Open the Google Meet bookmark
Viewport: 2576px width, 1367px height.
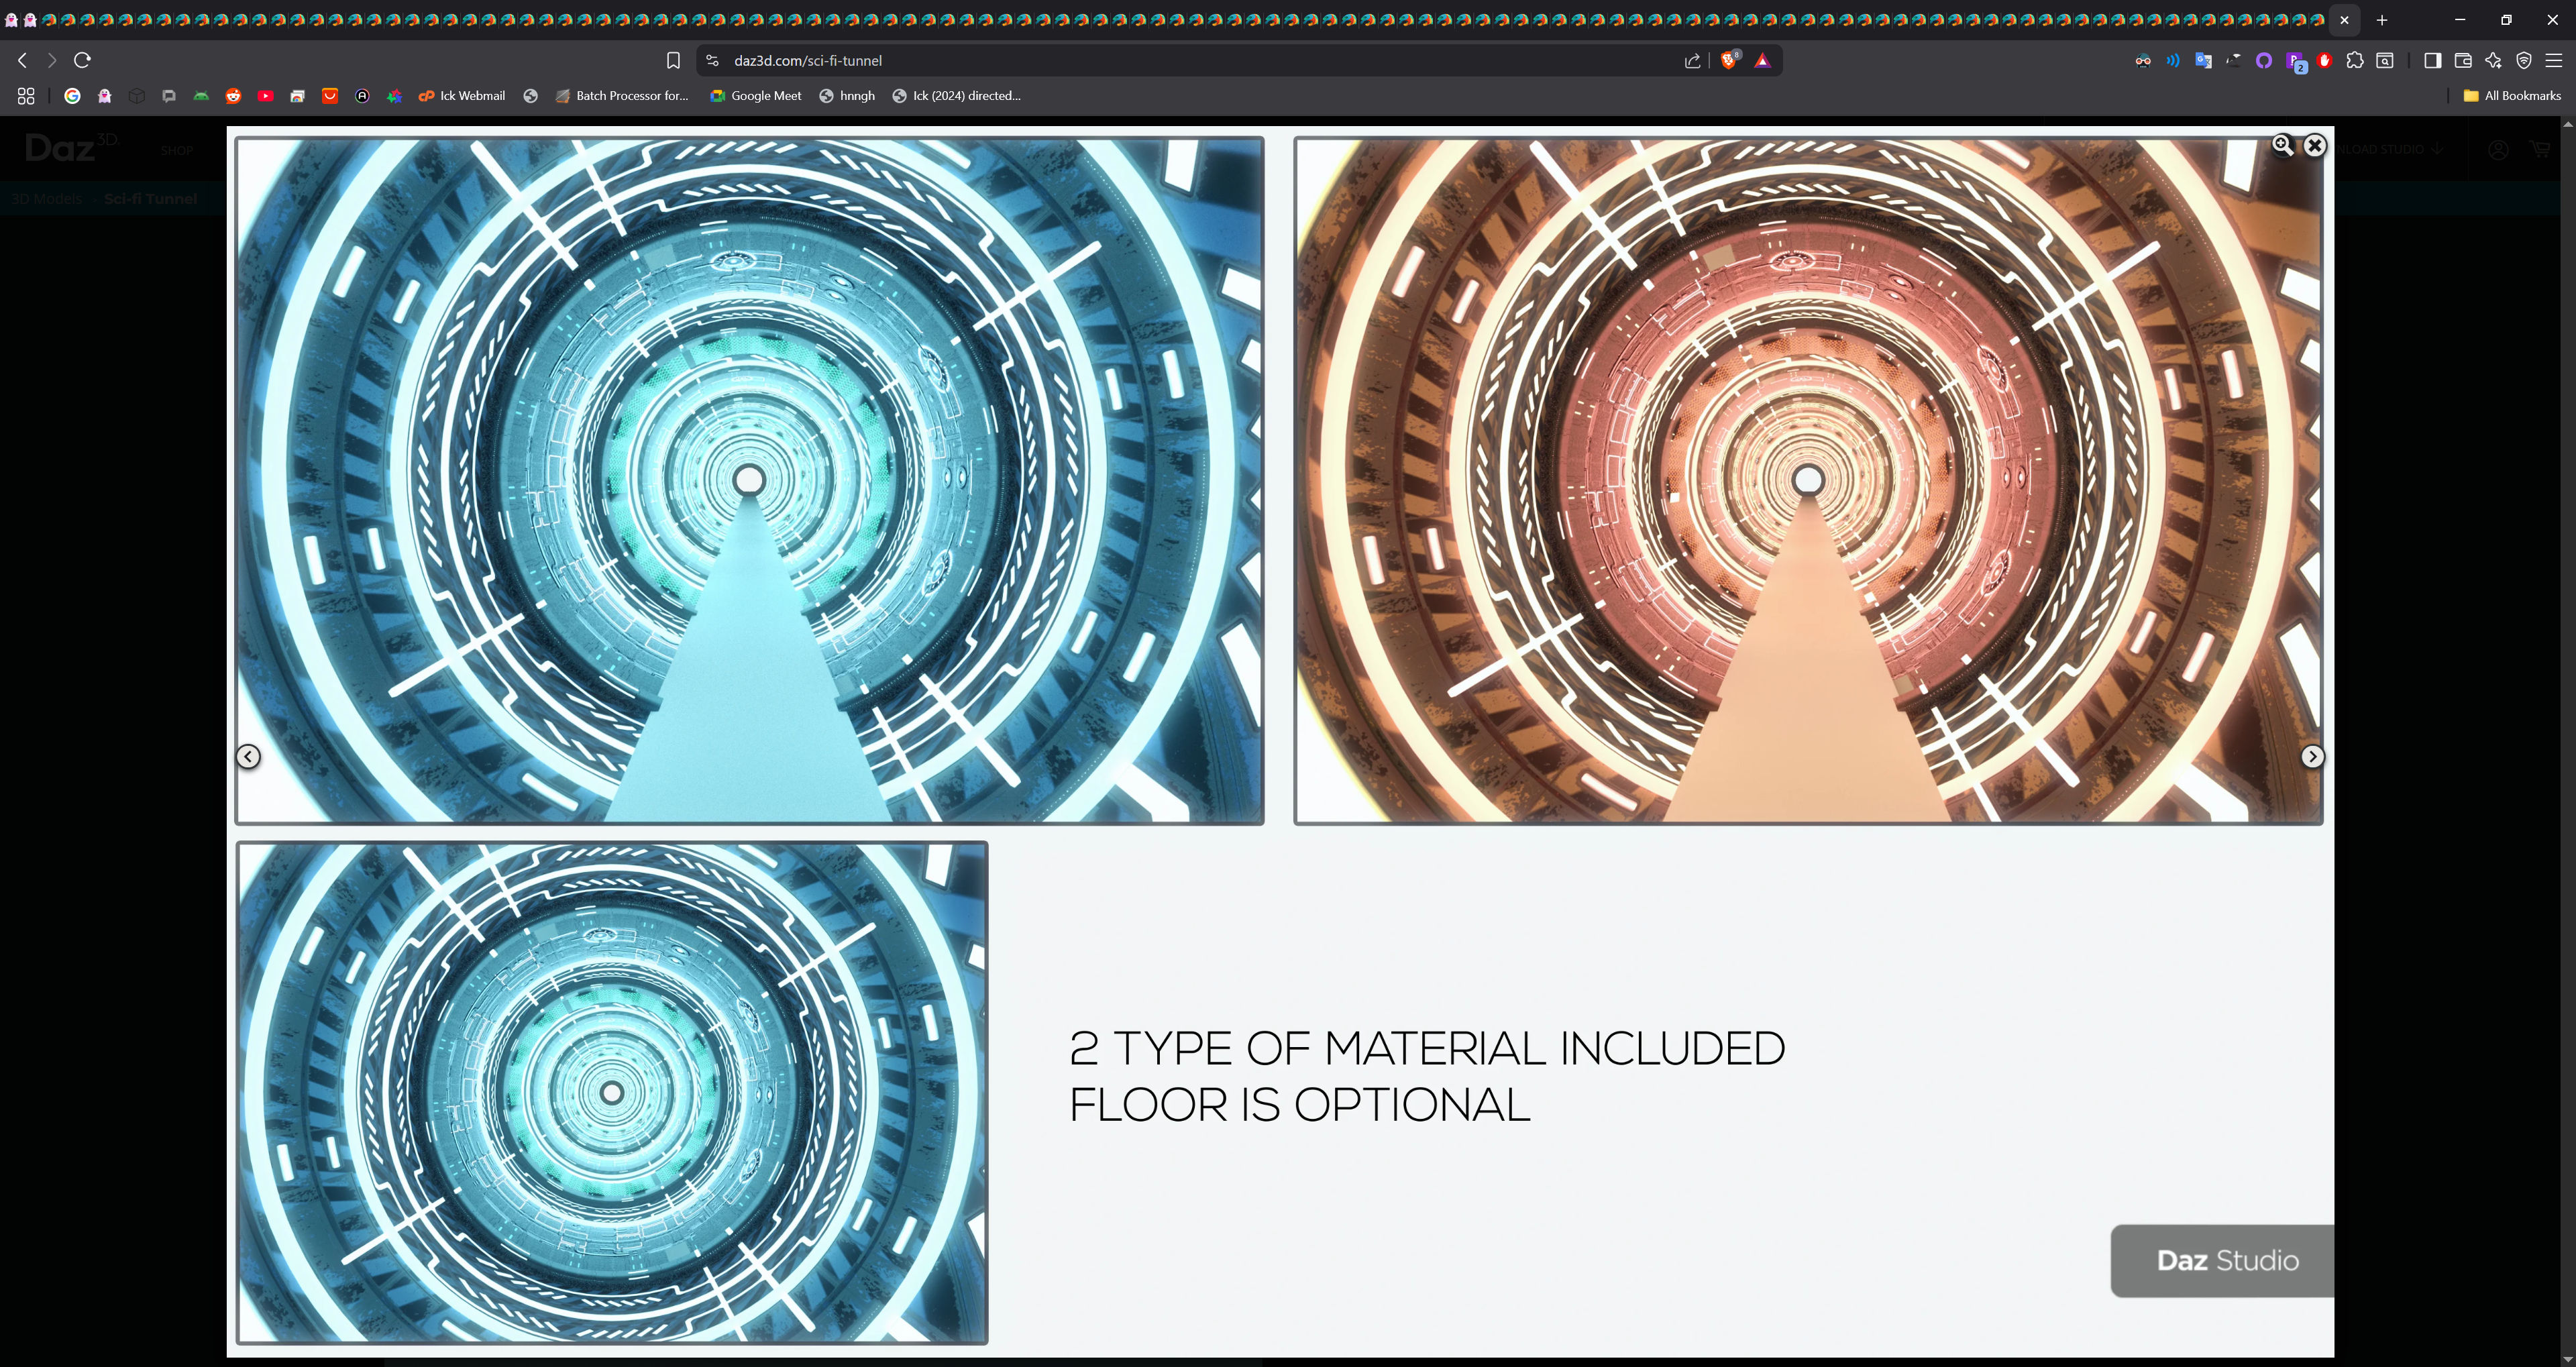point(756,96)
